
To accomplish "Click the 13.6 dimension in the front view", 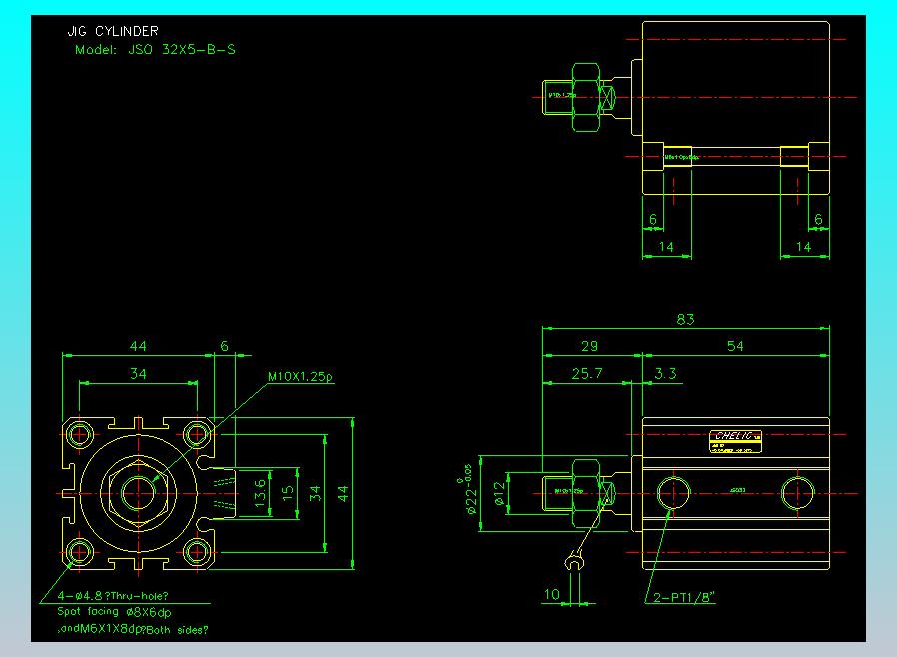I will pos(260,493).
